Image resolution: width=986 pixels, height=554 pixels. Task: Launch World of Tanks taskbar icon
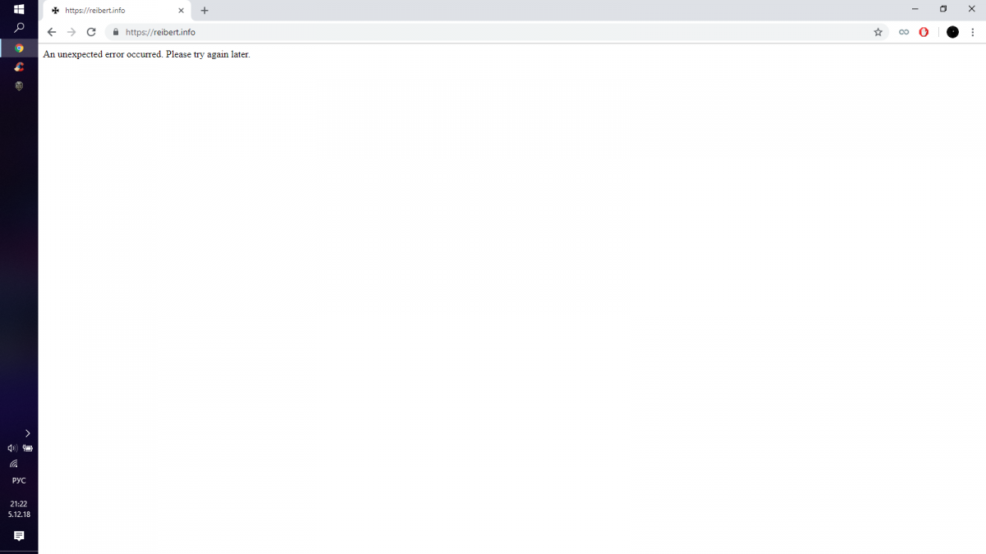click(x=19, y=85)
